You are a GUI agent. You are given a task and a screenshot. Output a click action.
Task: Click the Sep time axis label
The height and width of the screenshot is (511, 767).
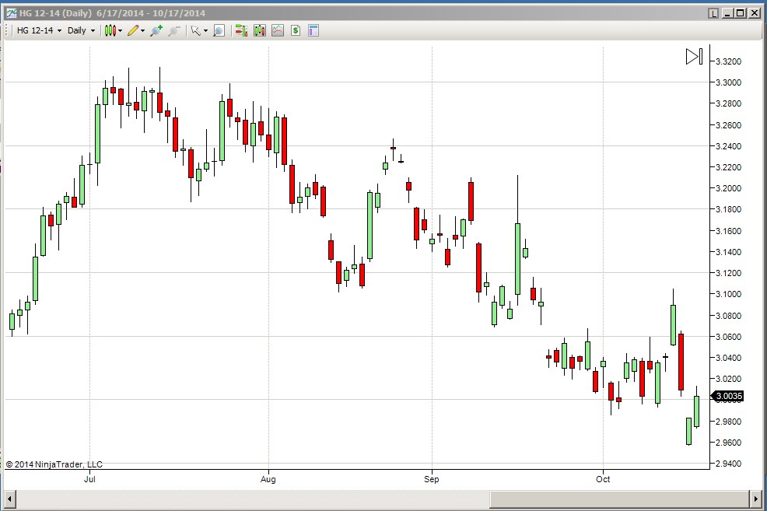tap(432, 479)
